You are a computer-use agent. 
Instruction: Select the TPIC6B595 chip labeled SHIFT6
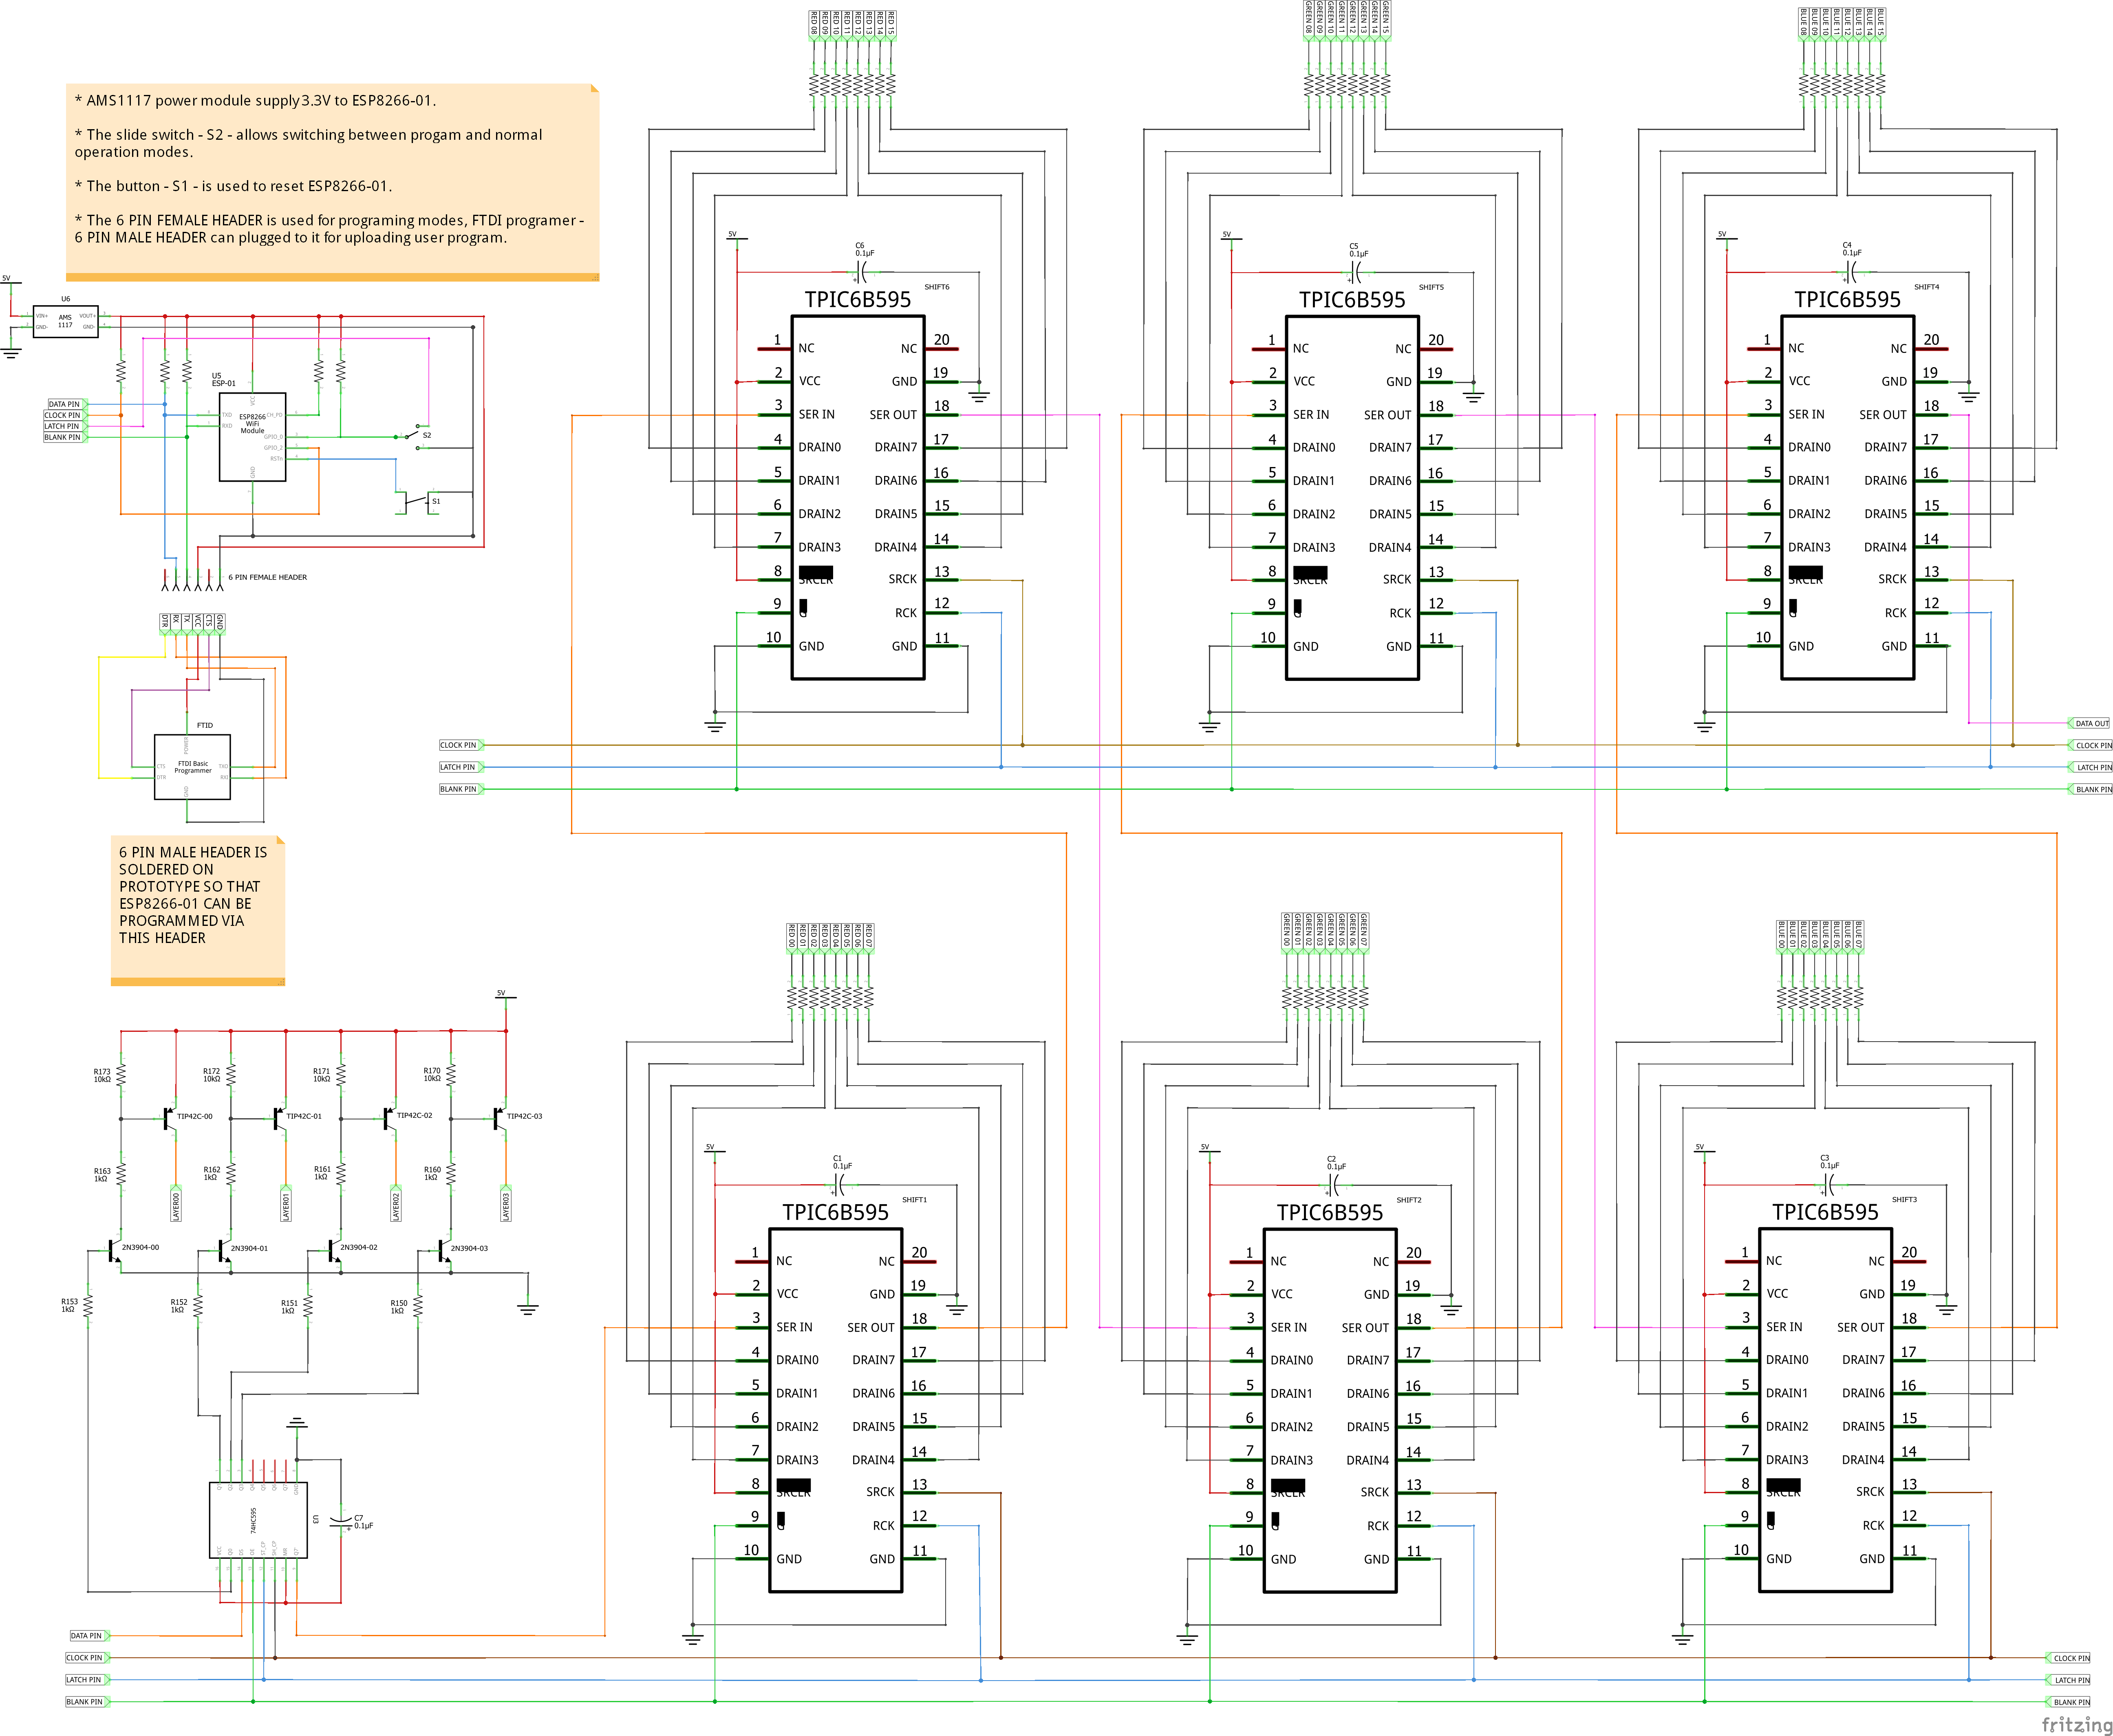[x=858, y=497]
